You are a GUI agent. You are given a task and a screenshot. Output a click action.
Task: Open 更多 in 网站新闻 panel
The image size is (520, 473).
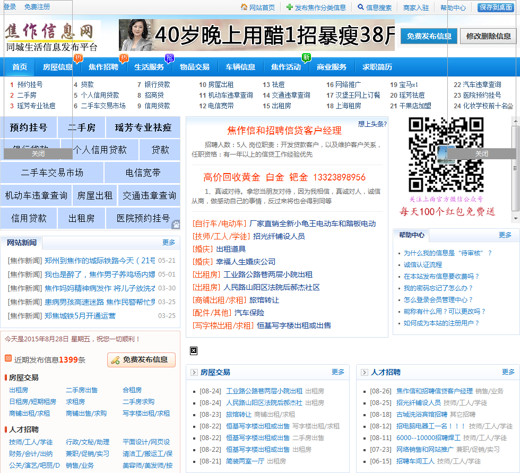169,243
